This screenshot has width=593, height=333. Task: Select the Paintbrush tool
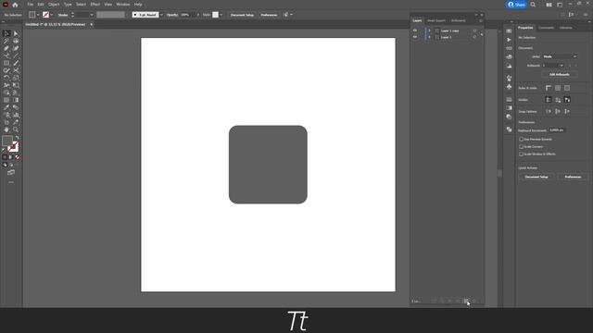click(16, 63)
